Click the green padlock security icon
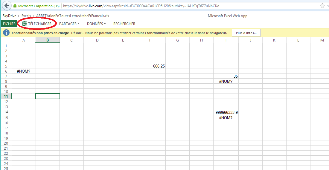329x170 pixels. [x=15, y=6]
